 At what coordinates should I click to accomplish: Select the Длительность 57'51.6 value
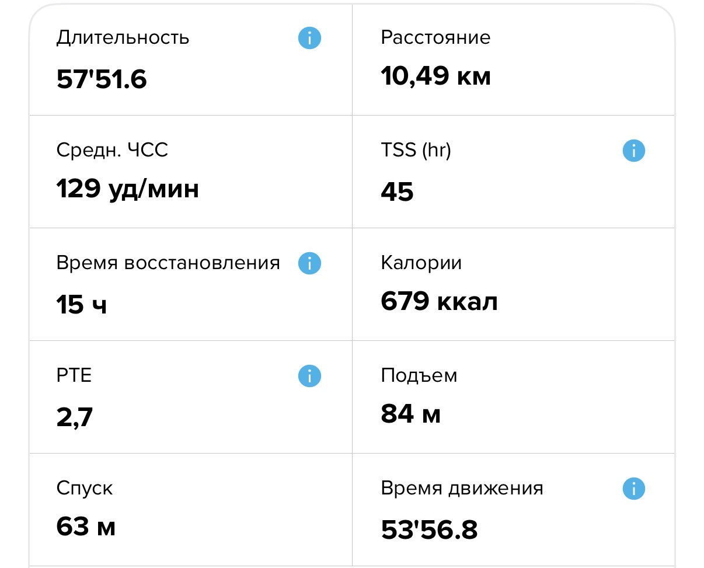coord(102,79)
